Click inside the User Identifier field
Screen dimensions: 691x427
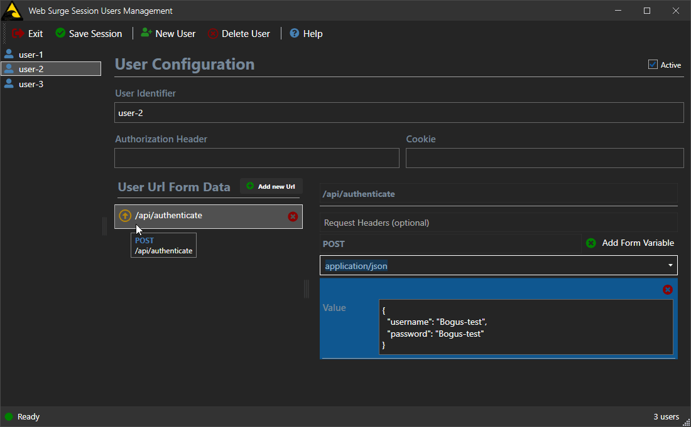[x=399, y=112]
